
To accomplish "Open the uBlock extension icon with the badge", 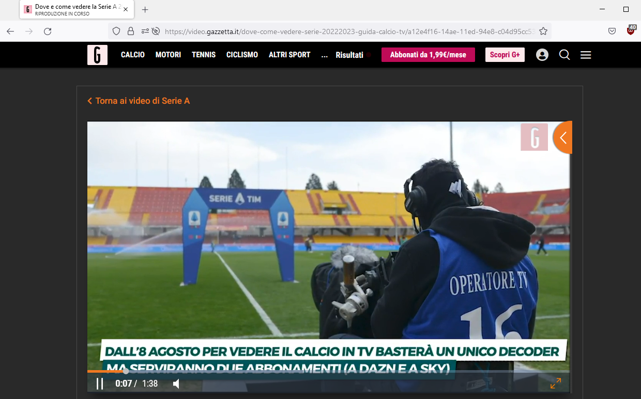I will (631, 30).
